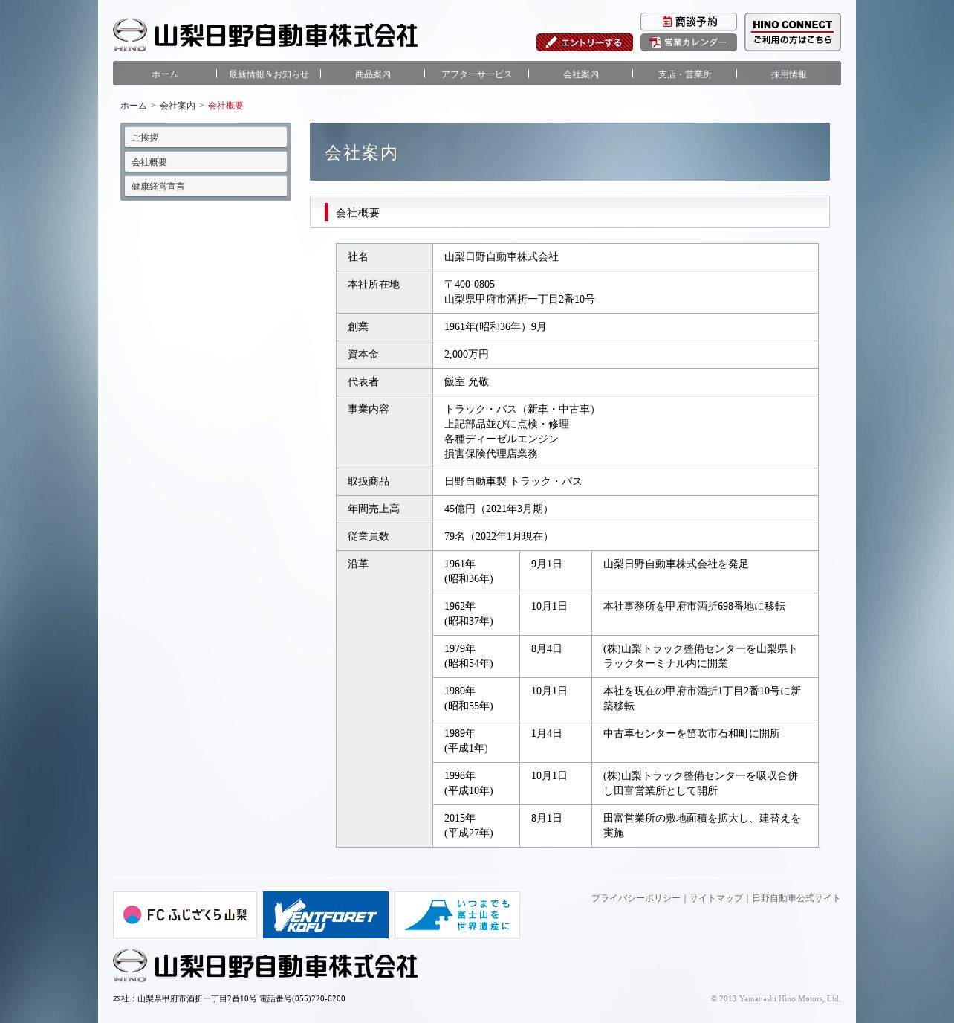Open 採用情報 in the navigation bar
954x1023 pixels.
[x=789, y=74]
